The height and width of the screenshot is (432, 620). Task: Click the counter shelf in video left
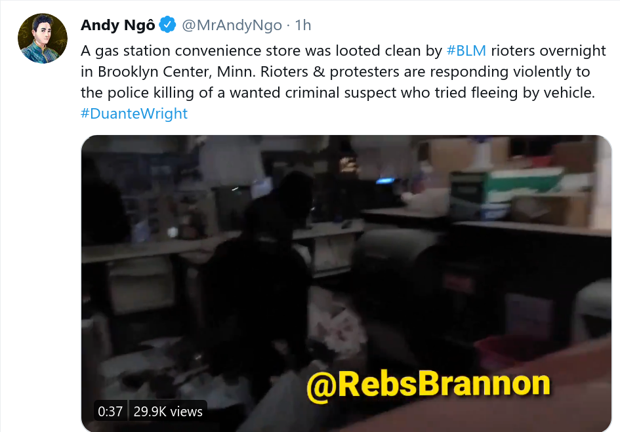pos(146,249)
